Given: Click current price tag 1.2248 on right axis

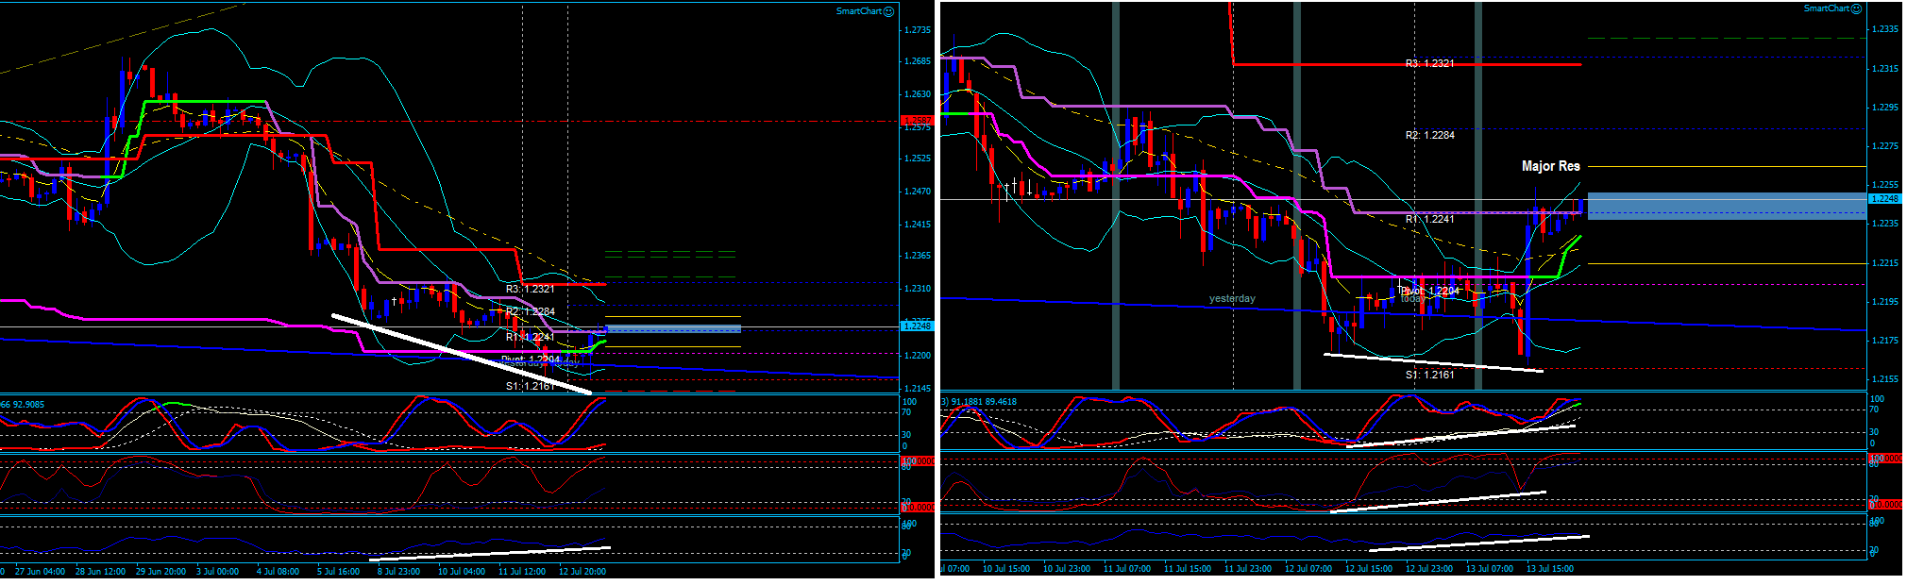Looking at the screenshot, I should click(1884, 199).
